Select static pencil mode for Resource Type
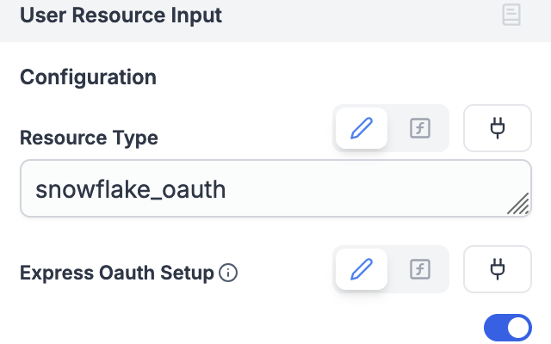551x344 pixels. pyautogui.click(x=362, y=129)
